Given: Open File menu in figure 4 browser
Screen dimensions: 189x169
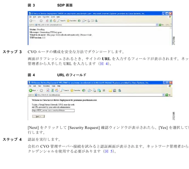Looking at the screenshot, I should point(30,86).
